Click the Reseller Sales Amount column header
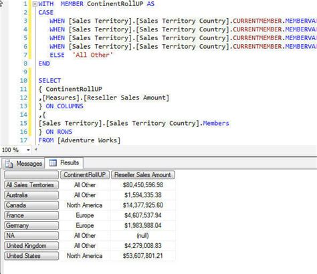The width and height of the screenshot is (317, 274). 142,175
